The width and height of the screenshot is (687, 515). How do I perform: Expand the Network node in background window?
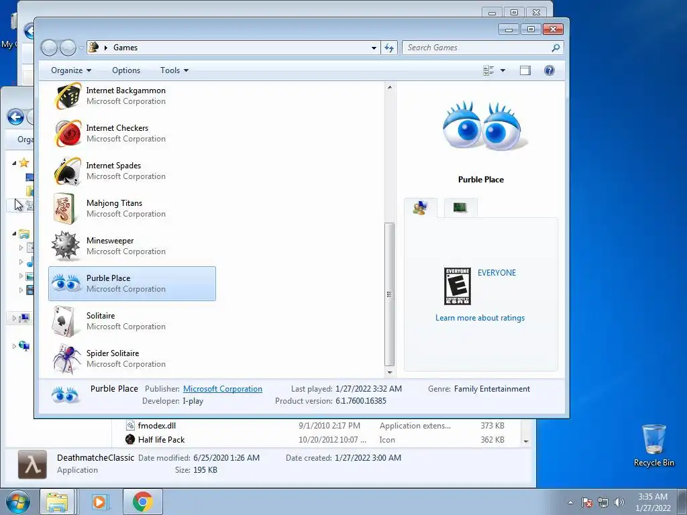coord(15,346)
